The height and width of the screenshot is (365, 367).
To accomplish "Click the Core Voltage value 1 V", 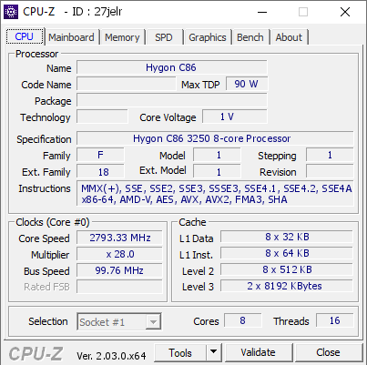I will click(235, 117).
